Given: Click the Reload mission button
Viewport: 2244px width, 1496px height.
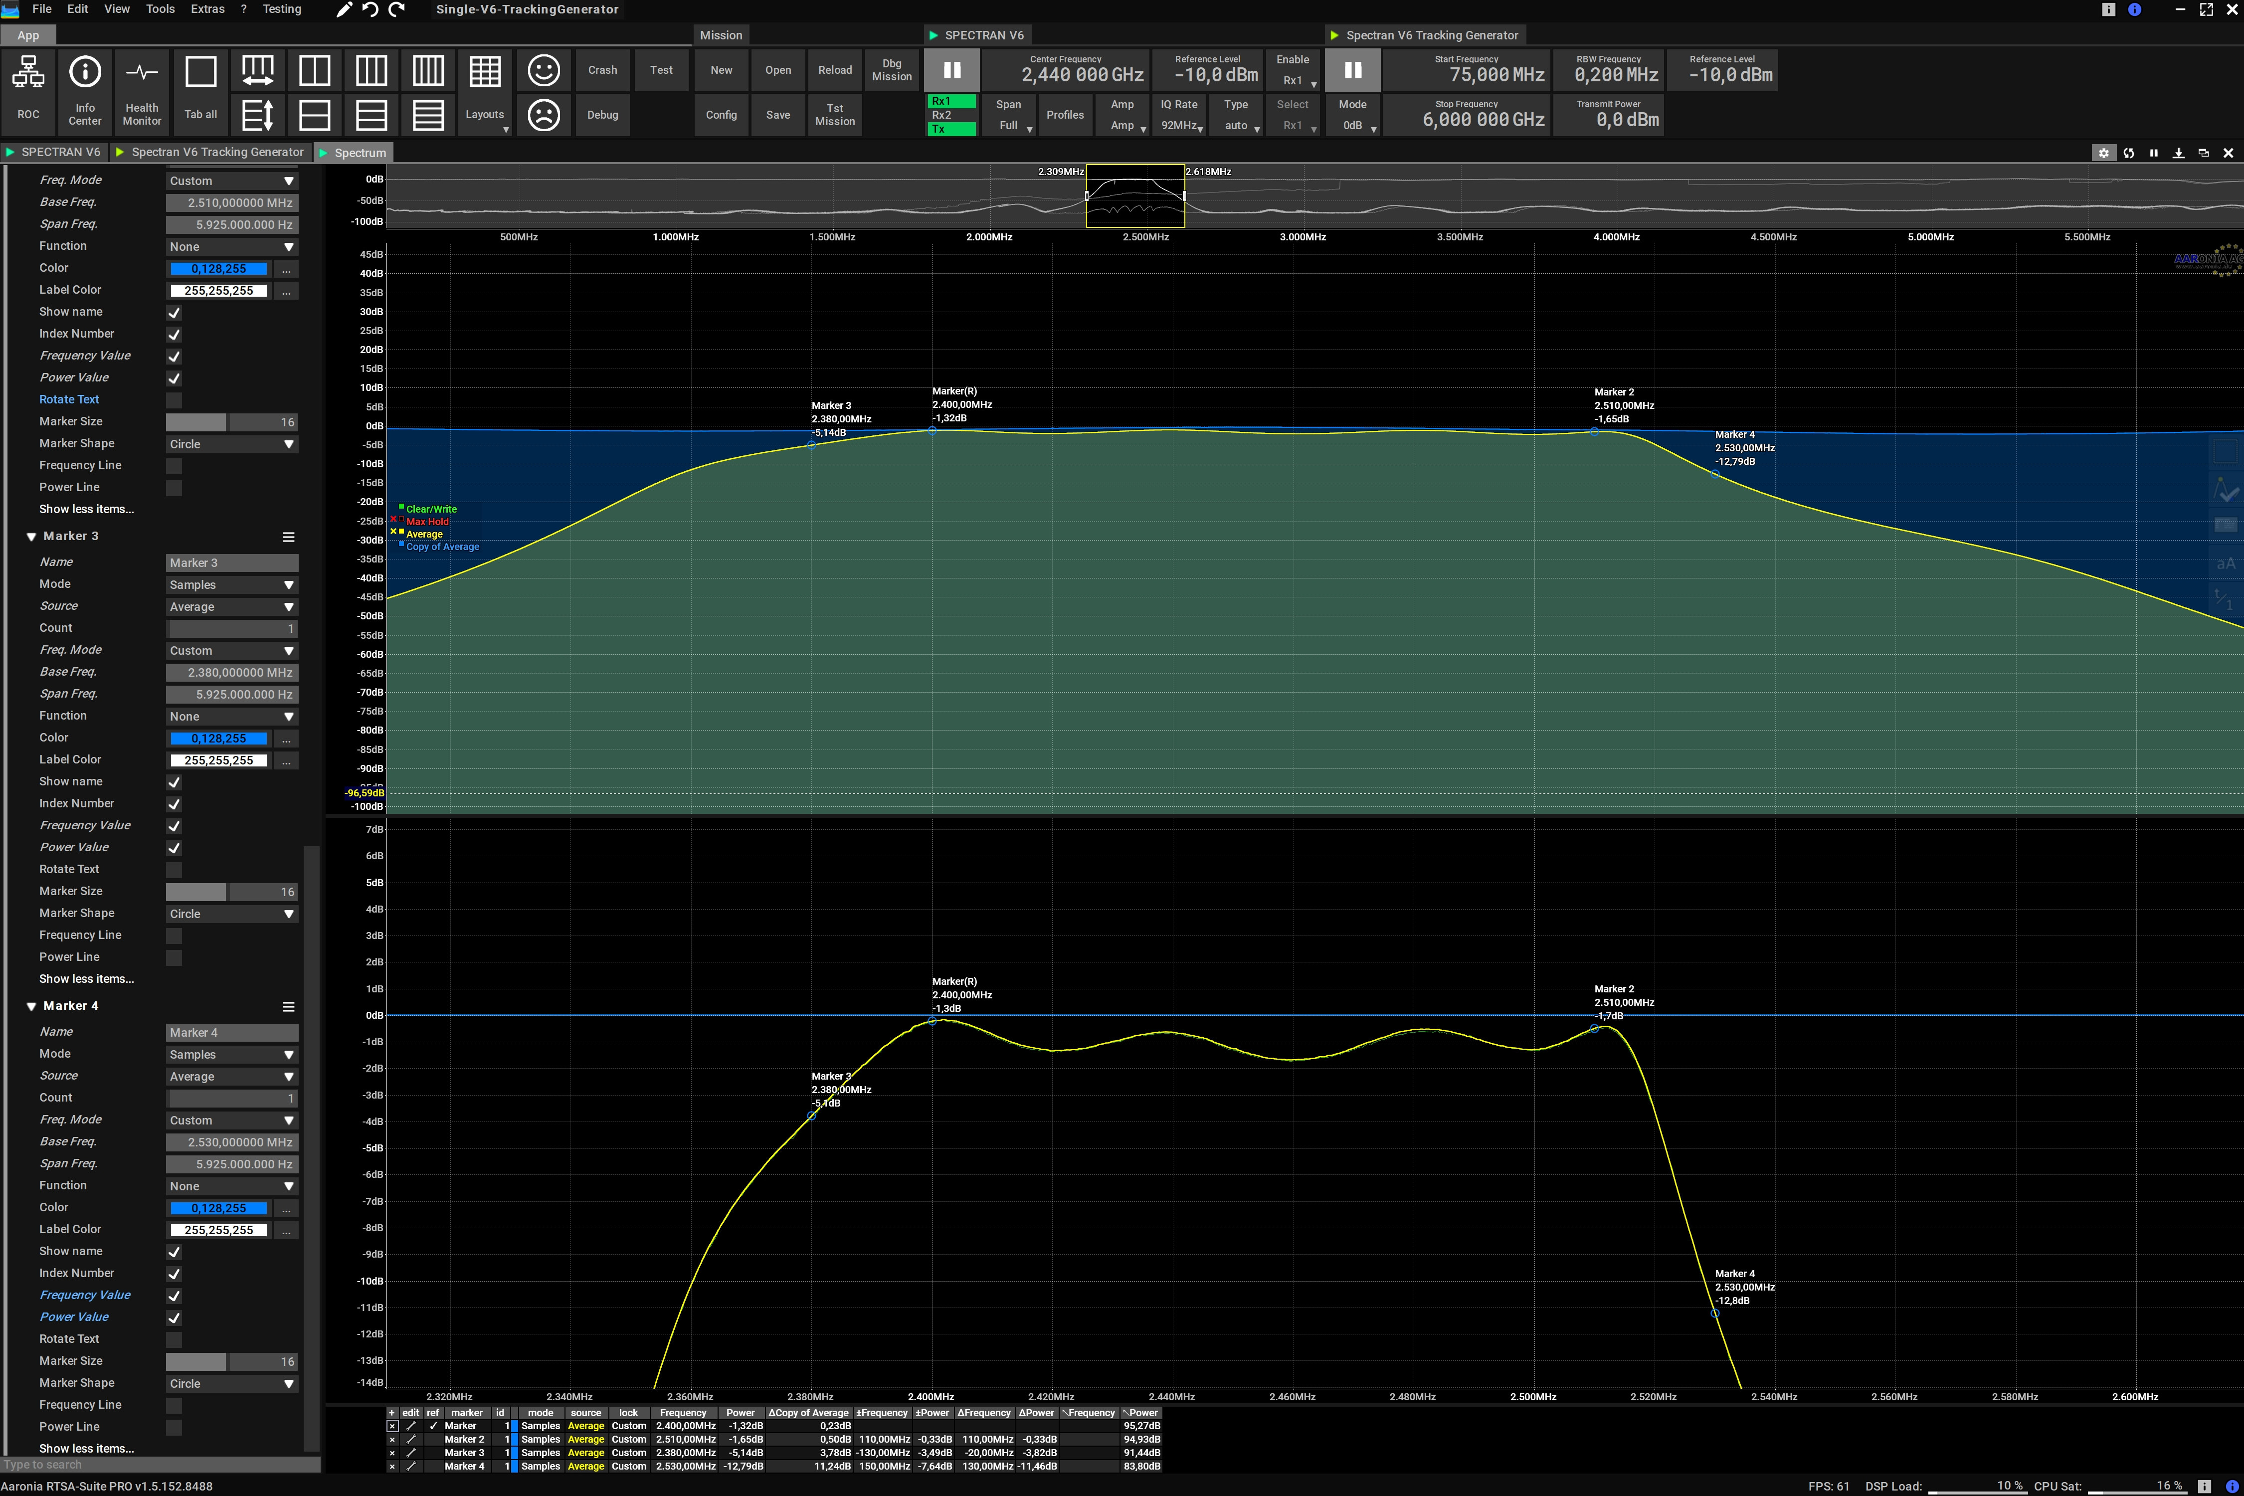Looking at the screenshot, I should [x=835, y=71].
